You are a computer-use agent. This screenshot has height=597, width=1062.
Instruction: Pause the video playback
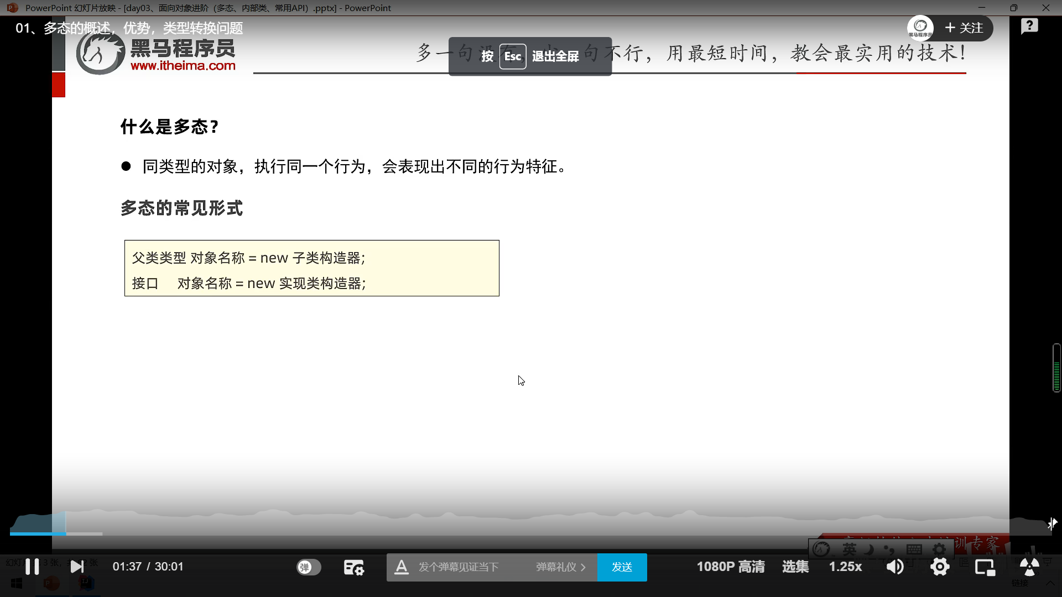32,567
